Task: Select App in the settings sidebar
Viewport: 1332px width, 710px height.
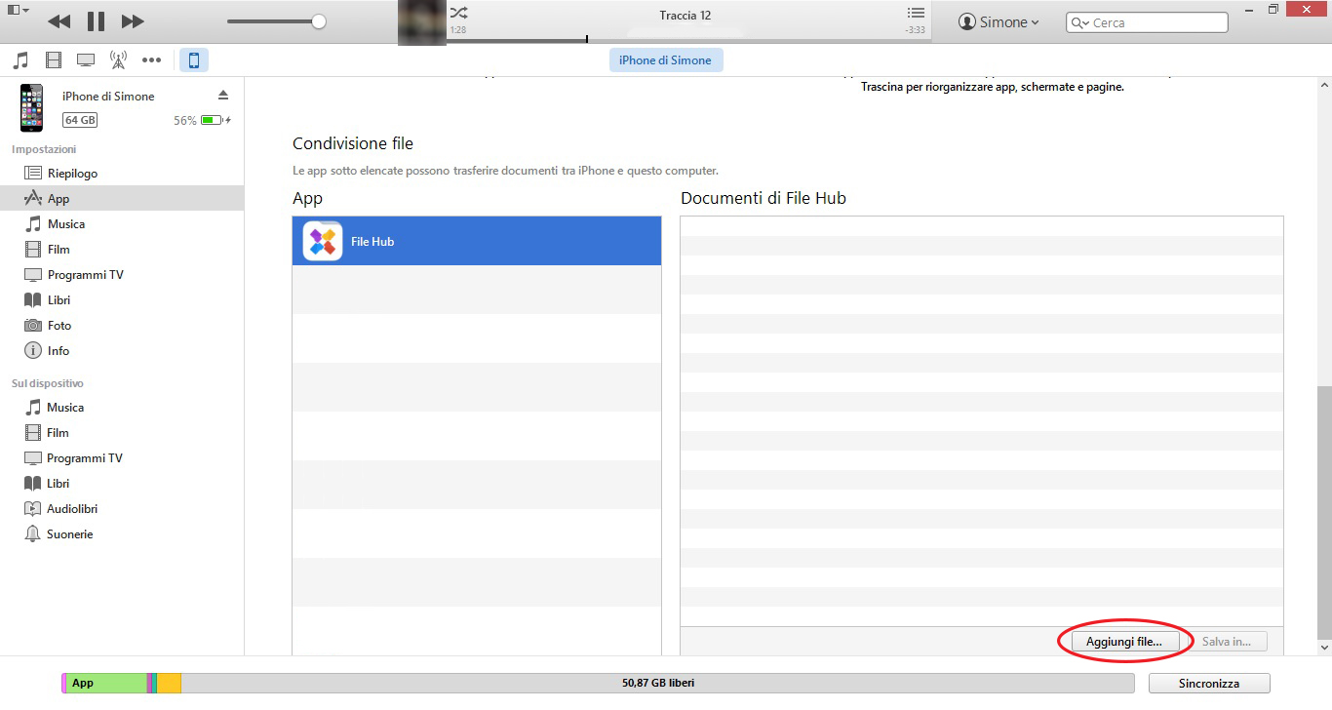Action: click(x=122, y=198)
